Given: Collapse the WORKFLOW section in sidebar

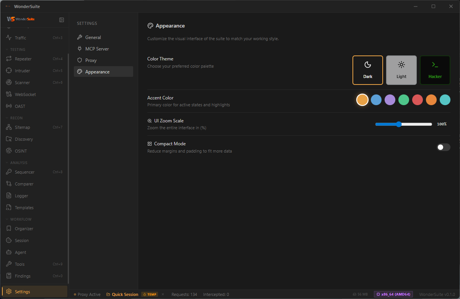Looking at the screenshot, I should (x=18, y=219).
